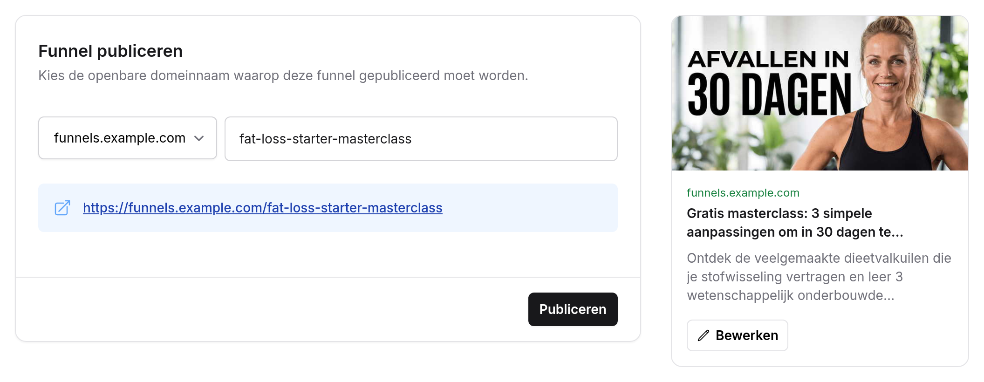Viewport: 984px width, 382px height.
Task: Click the green funnels.example.com text in preview card
Action: click(x=743, y=193)
